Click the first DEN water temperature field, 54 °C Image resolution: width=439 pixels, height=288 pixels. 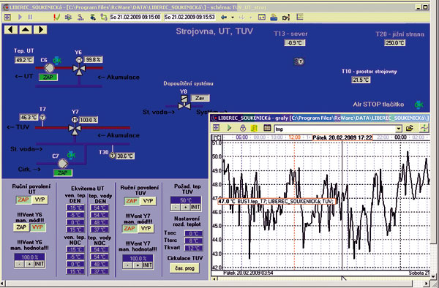tap(100, 208)
